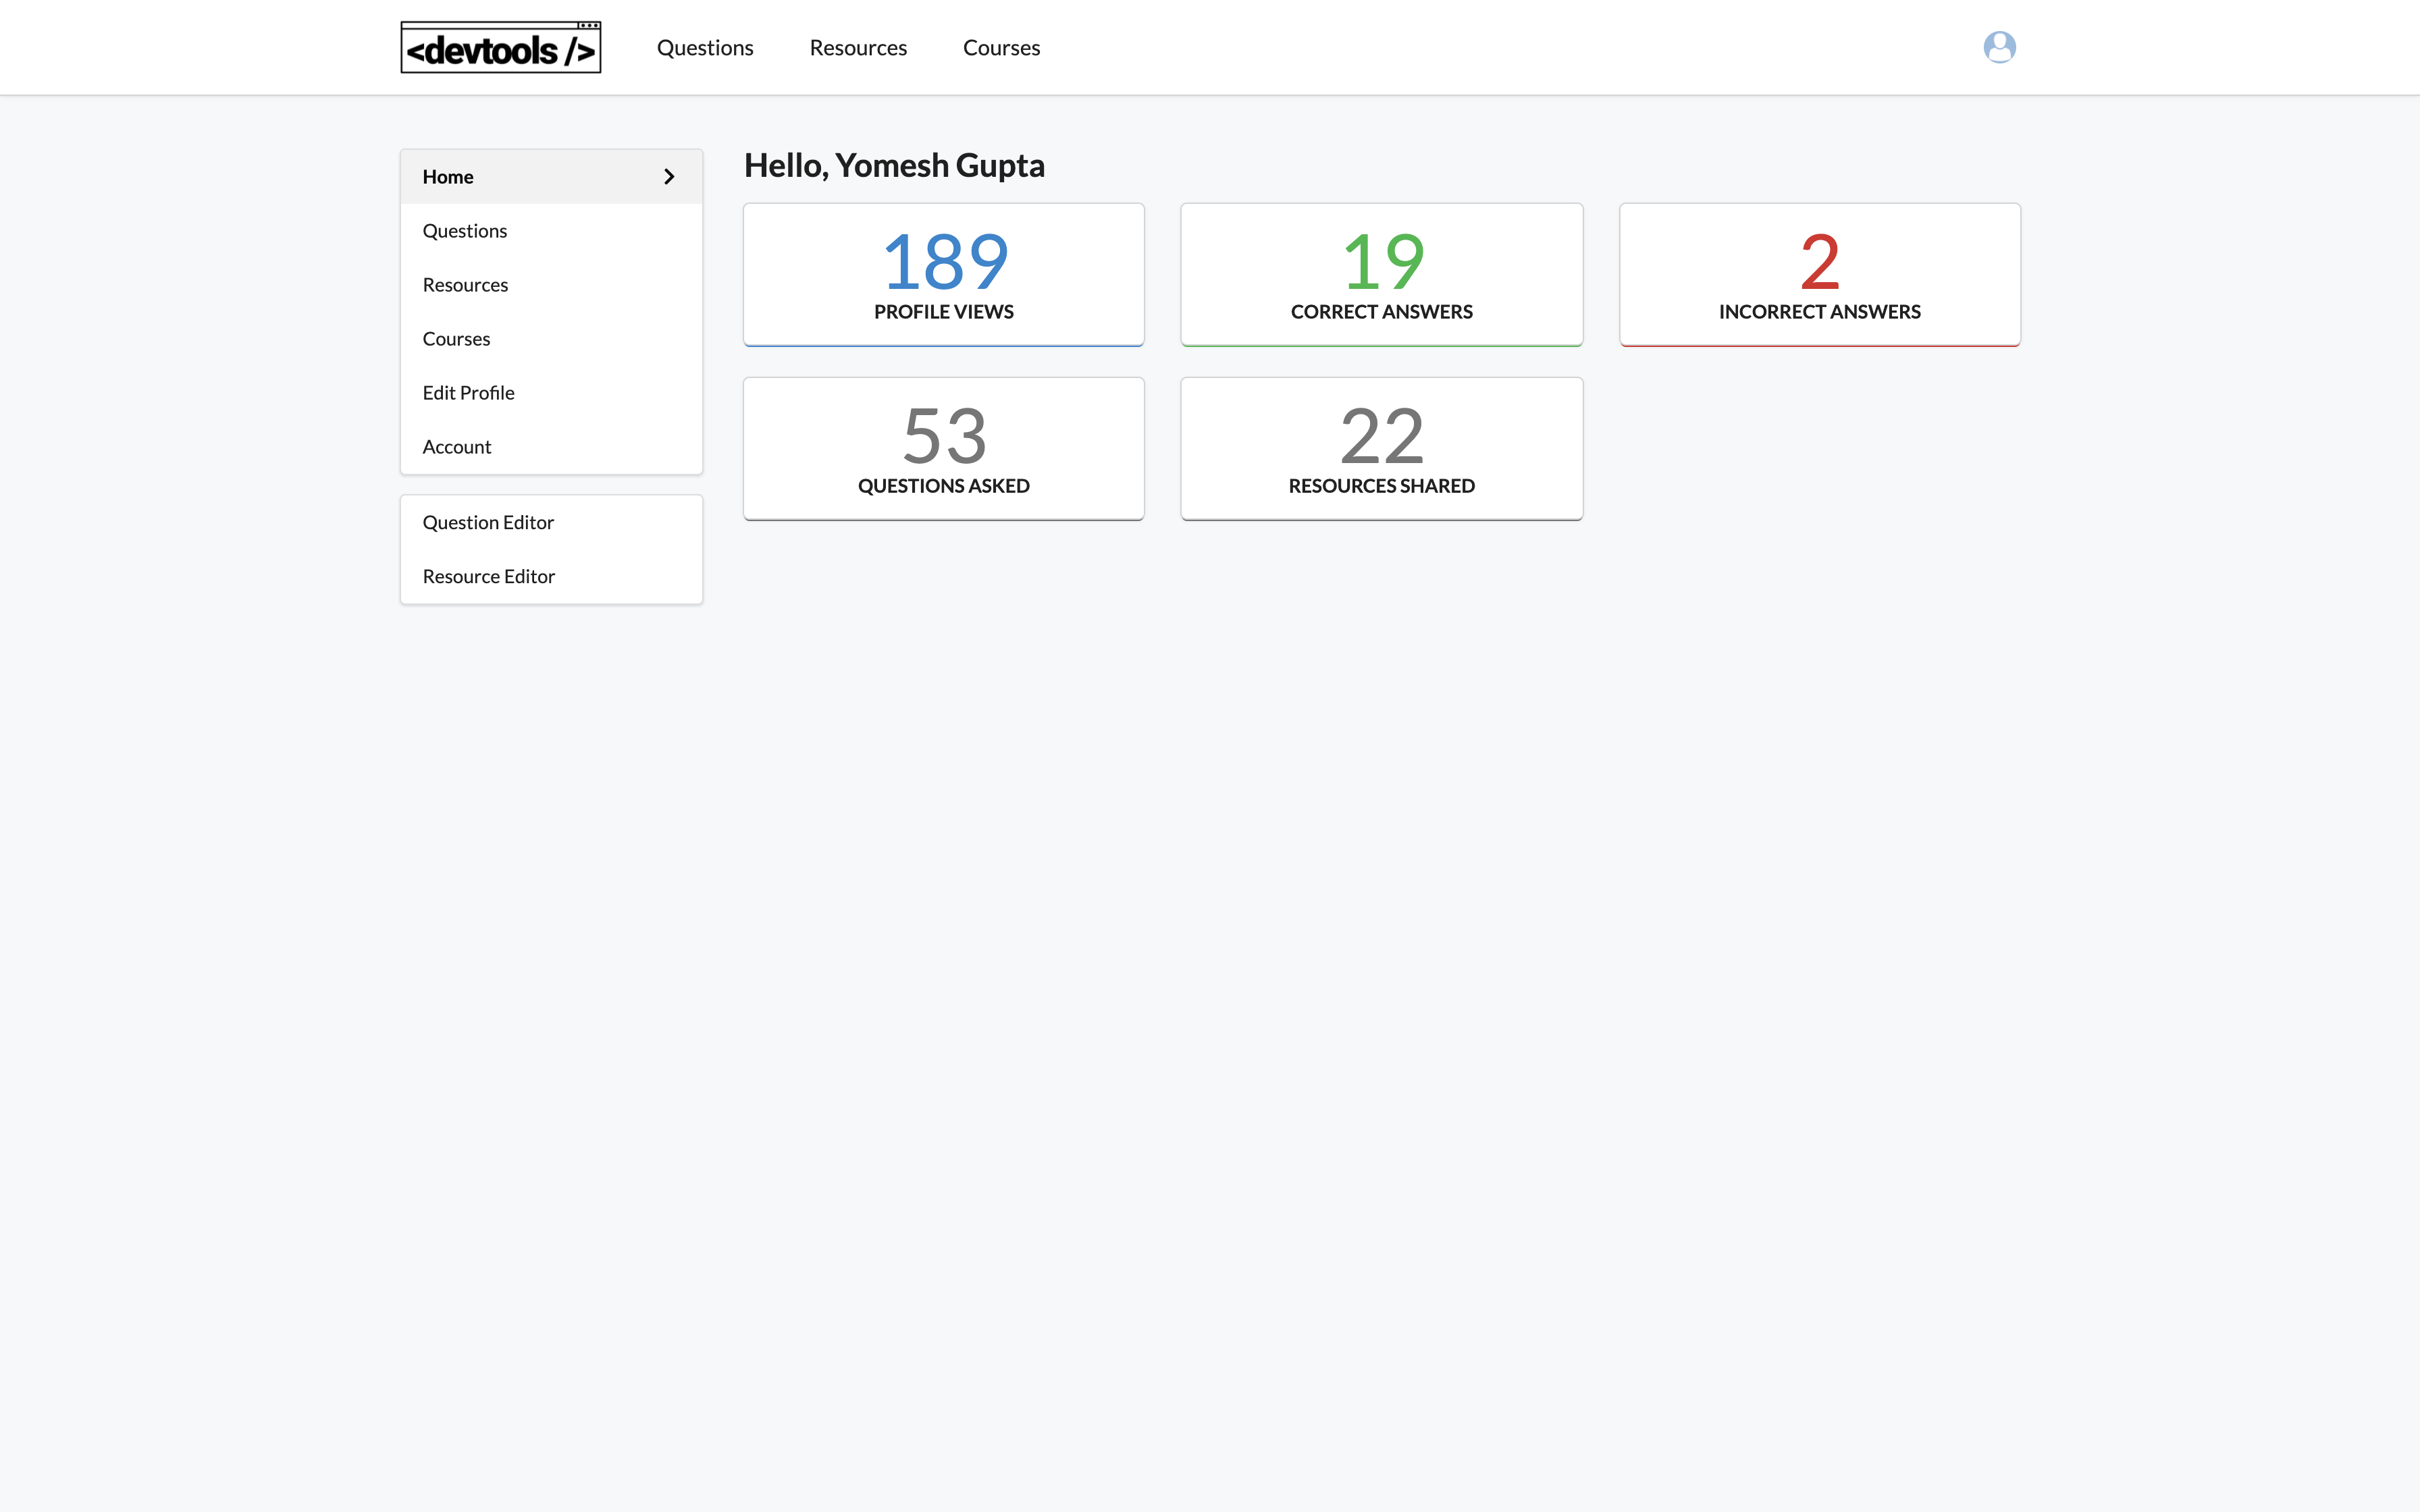Viewport: 2420px width, 1512px height.
Task: Select Edit Profile in the sidebar
Action: [468, 392]
